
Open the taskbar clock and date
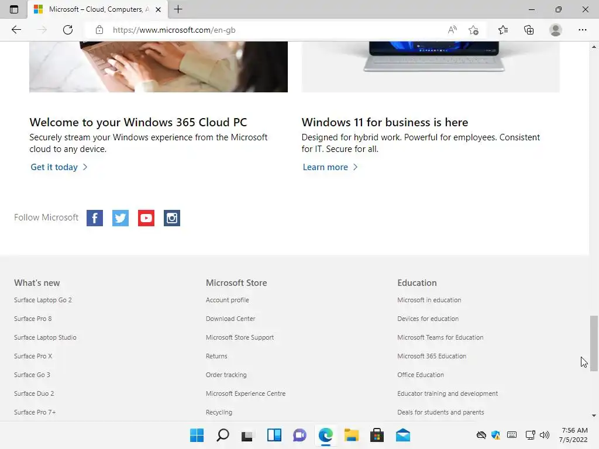(x=574, y=435)
